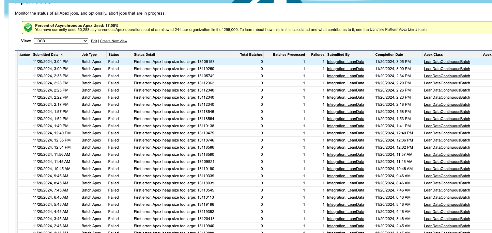Click the Submitted Date sort arrow
Screen dimensions: 492x233
(62, 54)
